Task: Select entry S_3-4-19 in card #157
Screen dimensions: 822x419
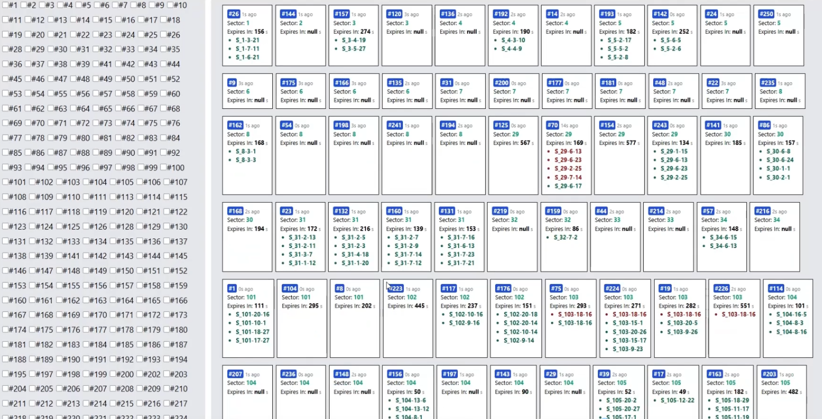Action: click(353, 40)
